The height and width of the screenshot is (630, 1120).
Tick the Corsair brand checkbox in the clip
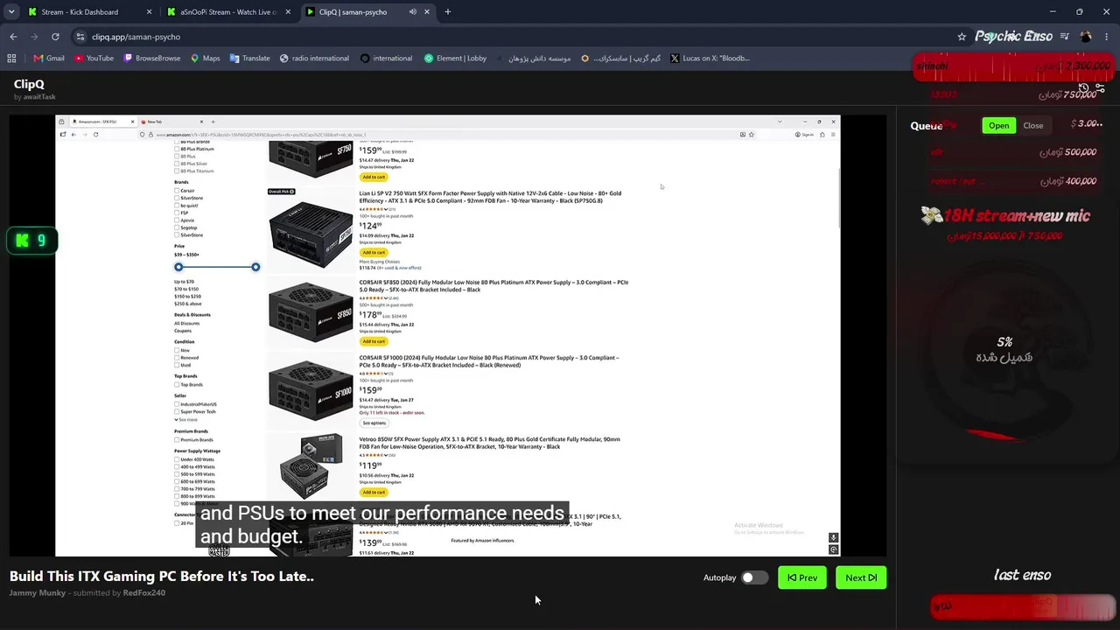[x=177, y=191]
